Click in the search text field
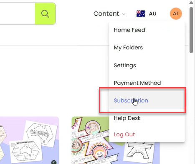The height and width of the screenshot is (164, 195). (x=18, y=14)
